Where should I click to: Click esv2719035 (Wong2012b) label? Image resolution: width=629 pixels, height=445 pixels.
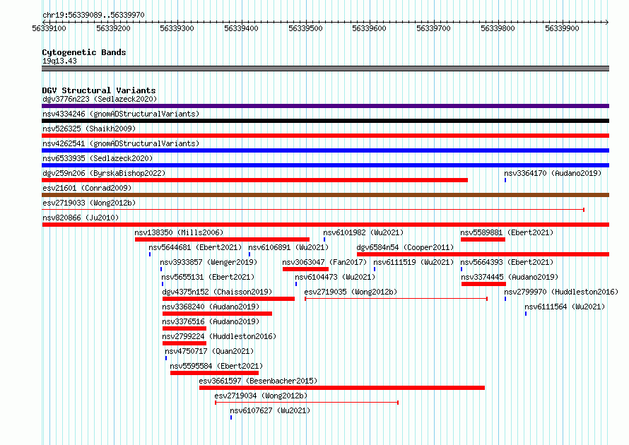coord(351,292)
